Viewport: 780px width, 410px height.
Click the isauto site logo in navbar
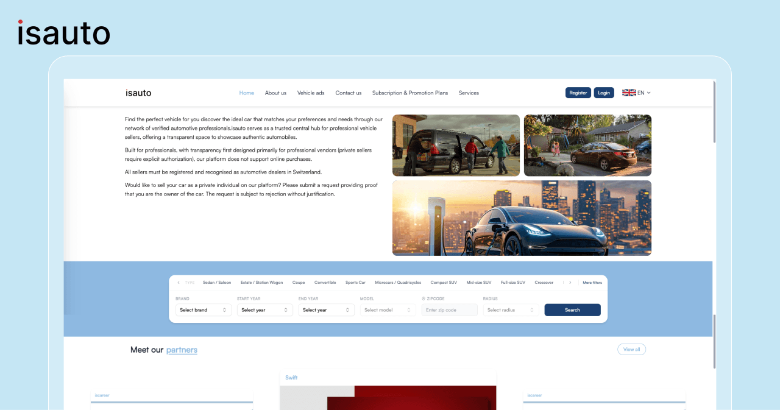tap(138, 93)
